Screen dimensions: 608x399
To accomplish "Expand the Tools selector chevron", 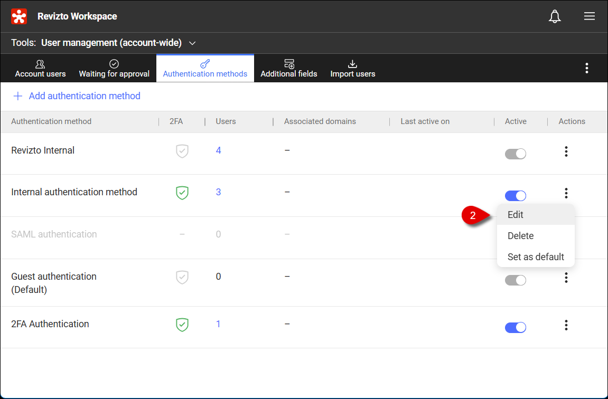I will point(192,43).
